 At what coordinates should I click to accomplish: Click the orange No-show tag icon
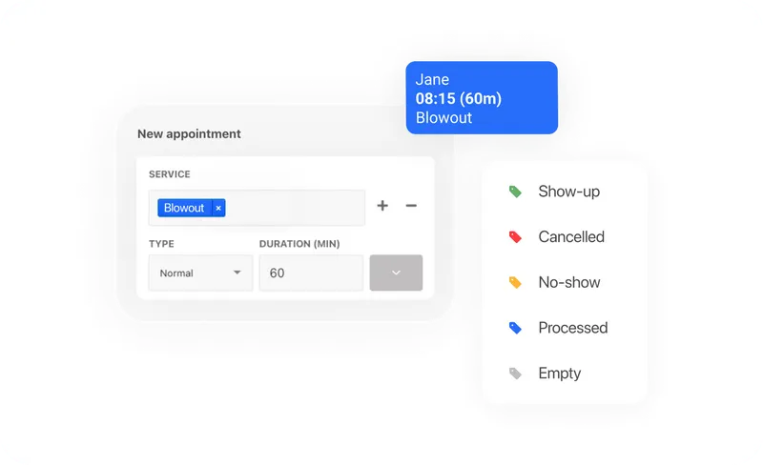point(515,283)
